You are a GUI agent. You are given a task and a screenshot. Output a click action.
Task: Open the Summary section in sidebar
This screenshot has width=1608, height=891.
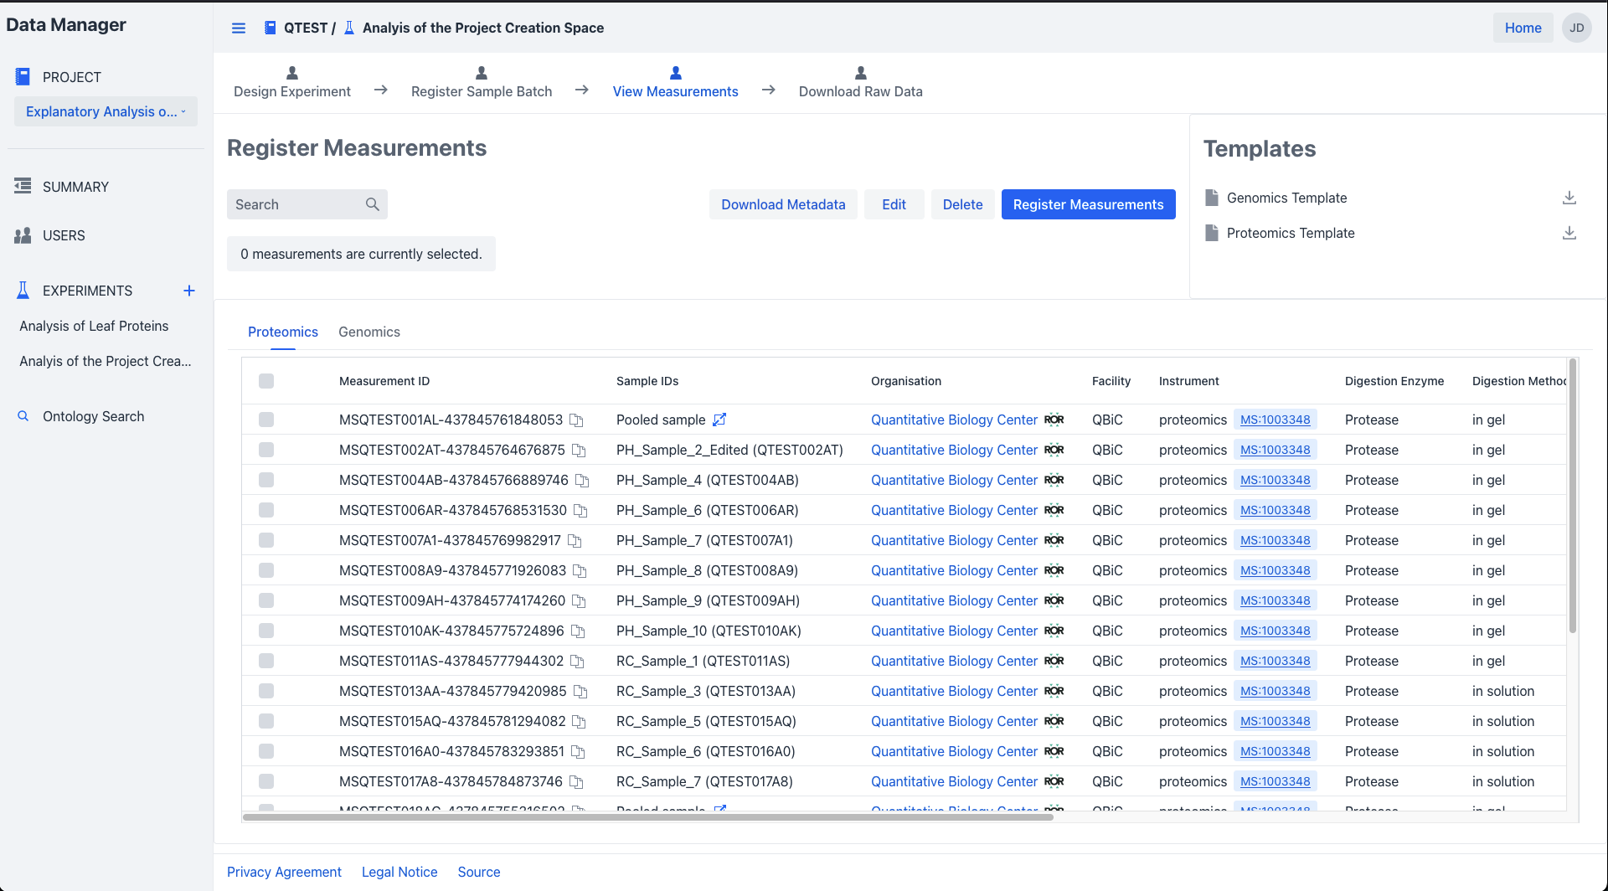[x=75, y=187]
